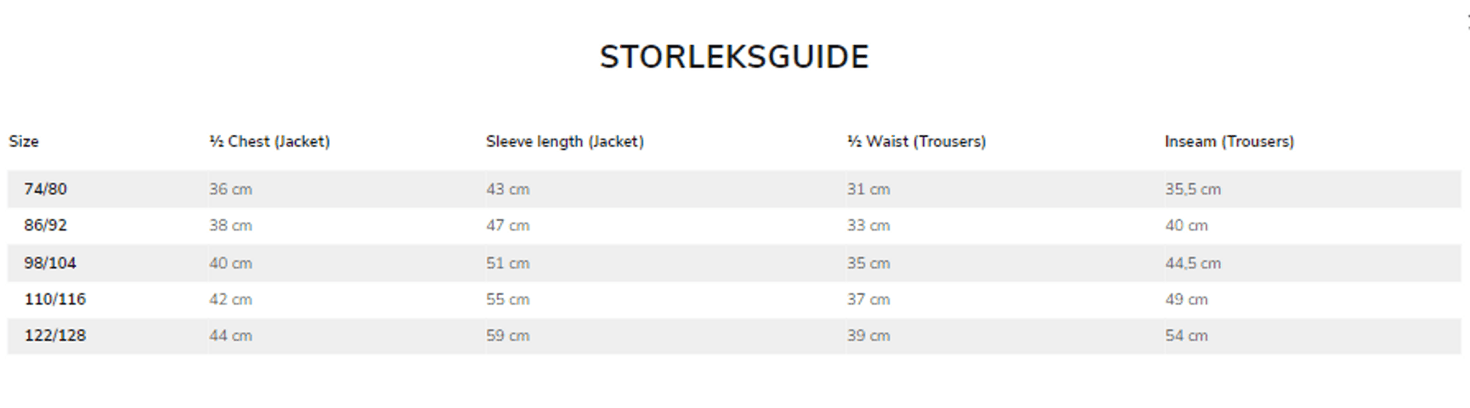Click the Sleeve length (Jacket) header

point(564,142)
